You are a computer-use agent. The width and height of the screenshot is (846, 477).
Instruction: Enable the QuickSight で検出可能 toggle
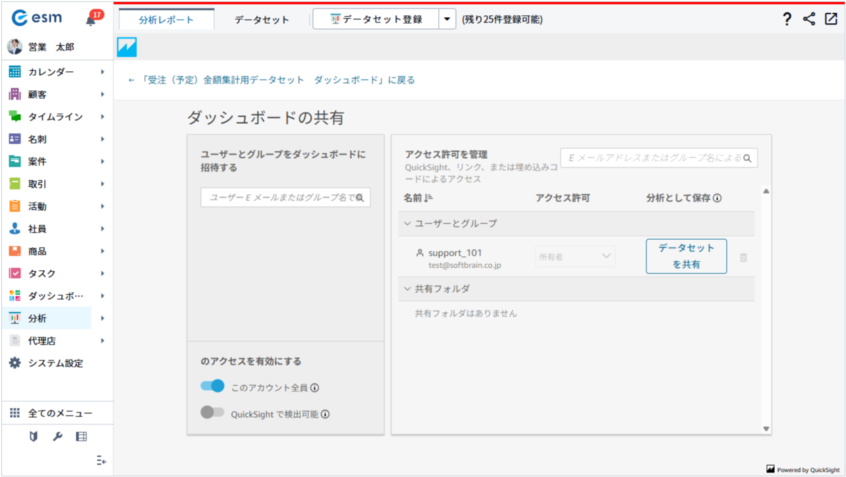(x=213, y=412)
